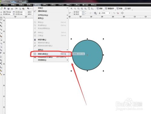Expand the 造形(P) submenu
151x114 pixels.
point(51,50)
